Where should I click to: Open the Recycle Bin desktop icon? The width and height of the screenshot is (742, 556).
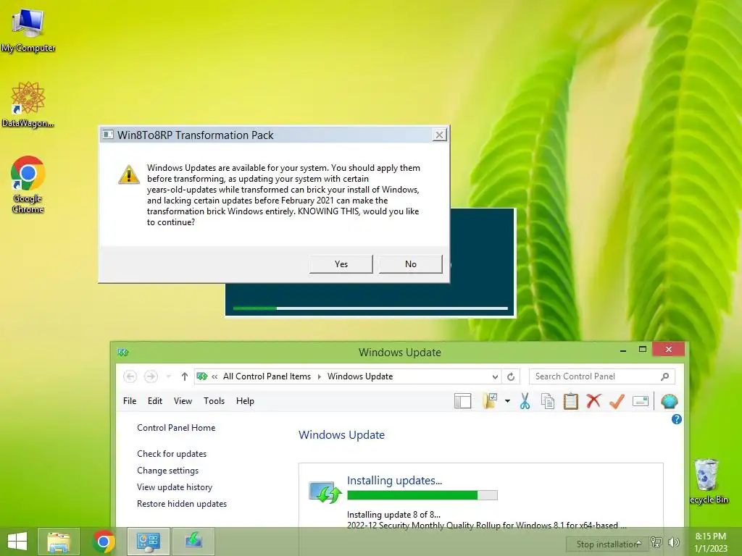click(x=709, y=481)
